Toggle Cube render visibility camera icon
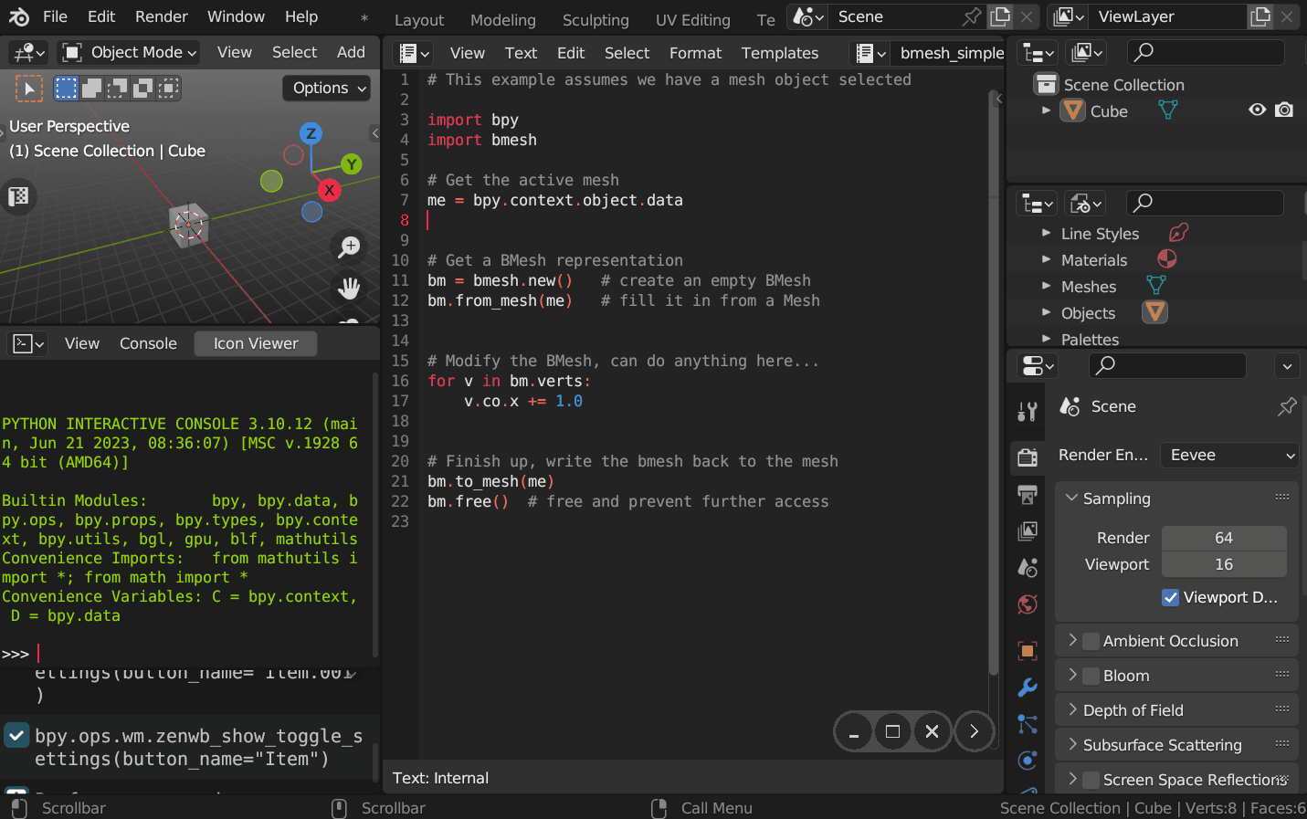The width and height of the screenshot is (1307, 819). (x=1284, y=110)
